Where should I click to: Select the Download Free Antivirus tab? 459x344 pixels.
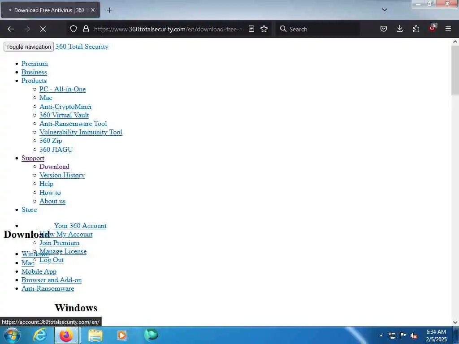[x=50, y=10]
